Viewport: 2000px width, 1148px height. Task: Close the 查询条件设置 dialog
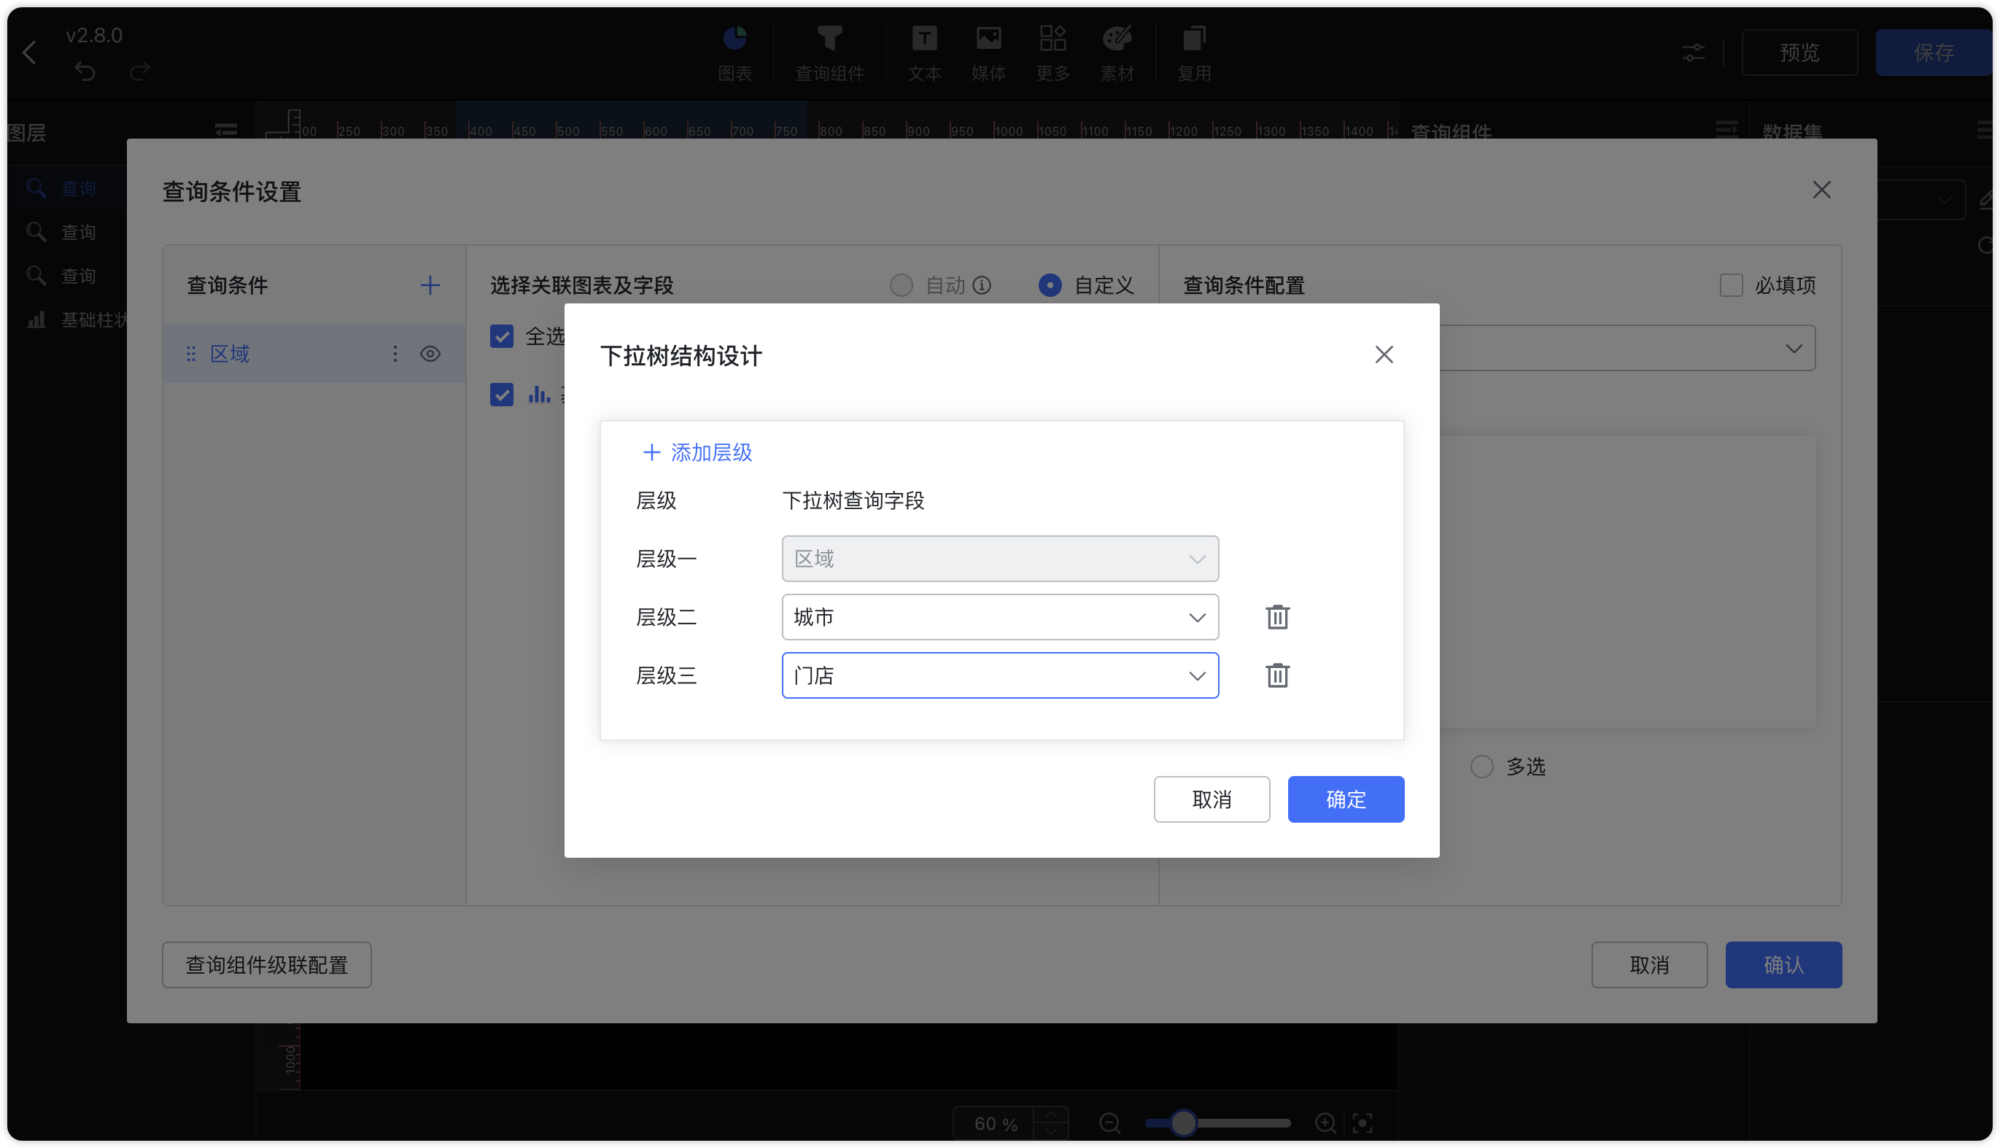pyautogui.click(x=1822, y=190)
